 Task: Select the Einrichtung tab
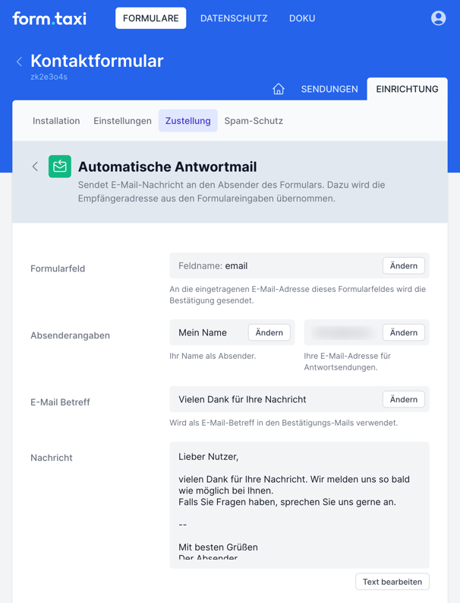tap(407, 89)
